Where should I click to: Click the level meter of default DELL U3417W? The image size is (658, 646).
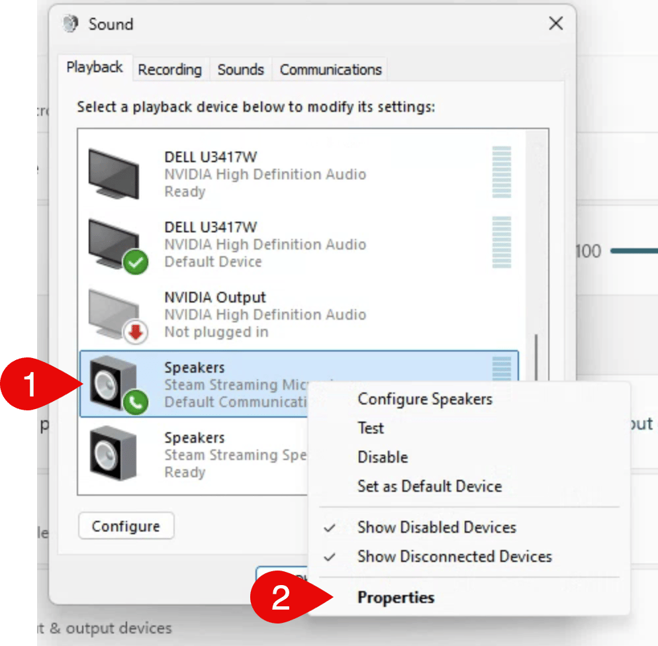tap(502, 242)
